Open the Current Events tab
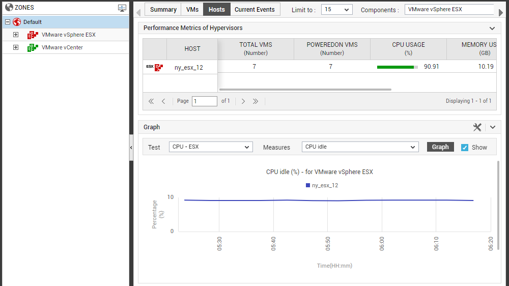Screen dimensions: 509x286 point(255,9)
